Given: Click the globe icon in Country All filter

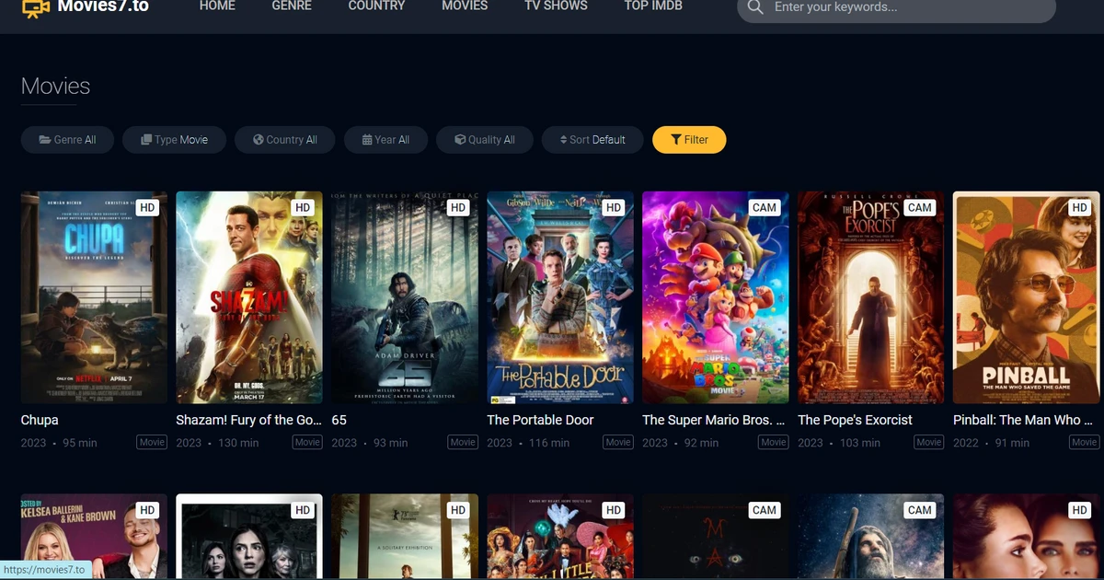Looking at the screenshot, I should point(259,139).
